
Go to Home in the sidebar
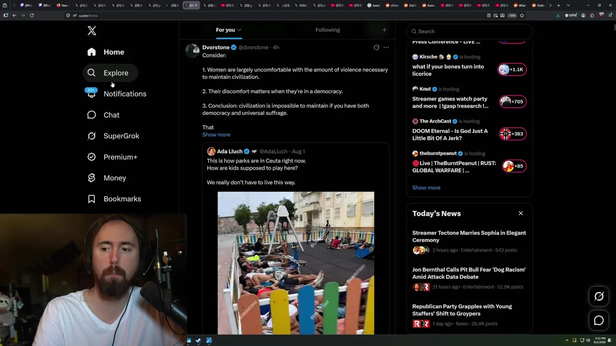point(105,52)
